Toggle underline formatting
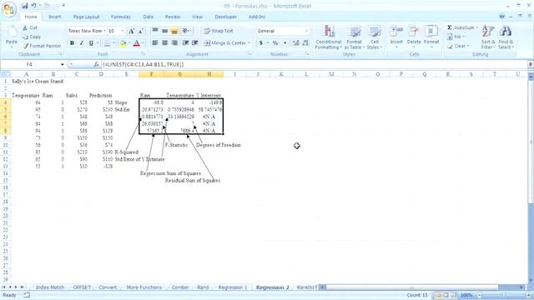The height and width of the screenshot is (300, 534). [91, 43]
